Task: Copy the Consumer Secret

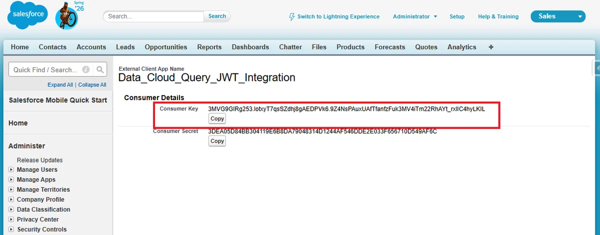Action: (x=217, y=141)
